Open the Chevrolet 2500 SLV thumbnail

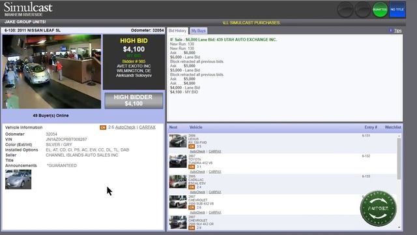pos(178,222)
